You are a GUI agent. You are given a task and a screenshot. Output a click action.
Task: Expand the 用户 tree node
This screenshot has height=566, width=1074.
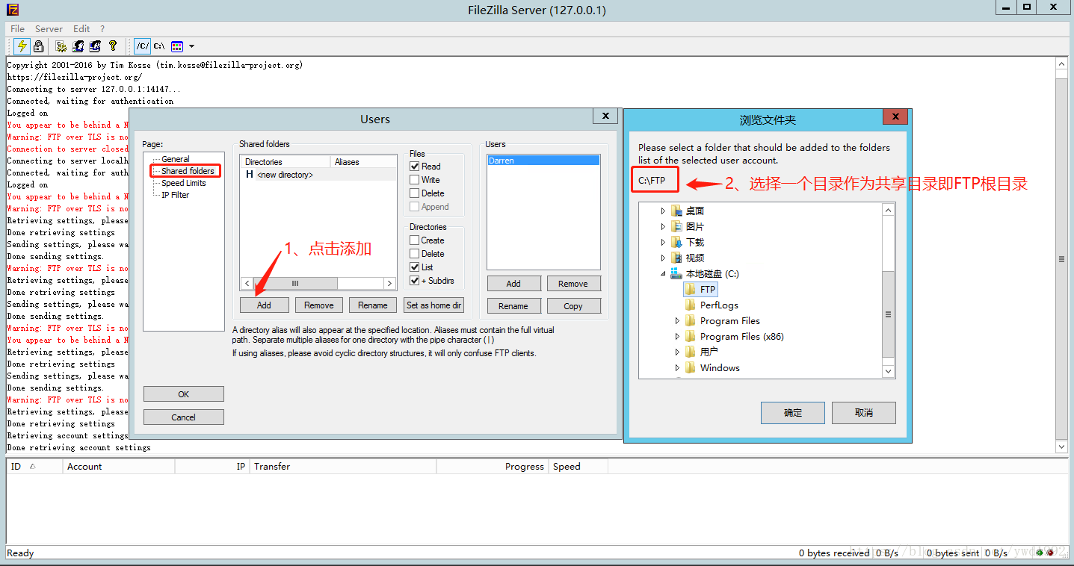coord(677,352)
